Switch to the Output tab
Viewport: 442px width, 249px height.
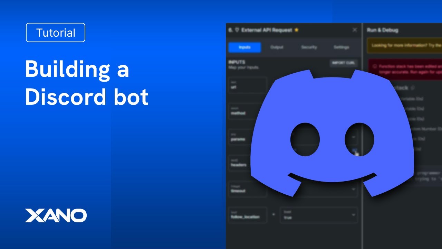[276, 47]
